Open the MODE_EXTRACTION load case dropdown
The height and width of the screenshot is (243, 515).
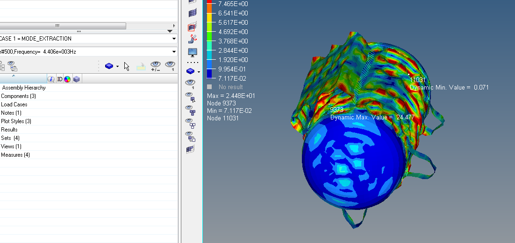pos(174,39)
